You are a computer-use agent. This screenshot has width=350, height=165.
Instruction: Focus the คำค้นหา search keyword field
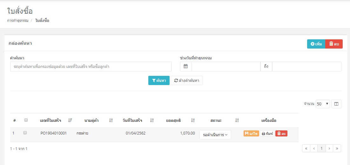click(x=91, y=66)
